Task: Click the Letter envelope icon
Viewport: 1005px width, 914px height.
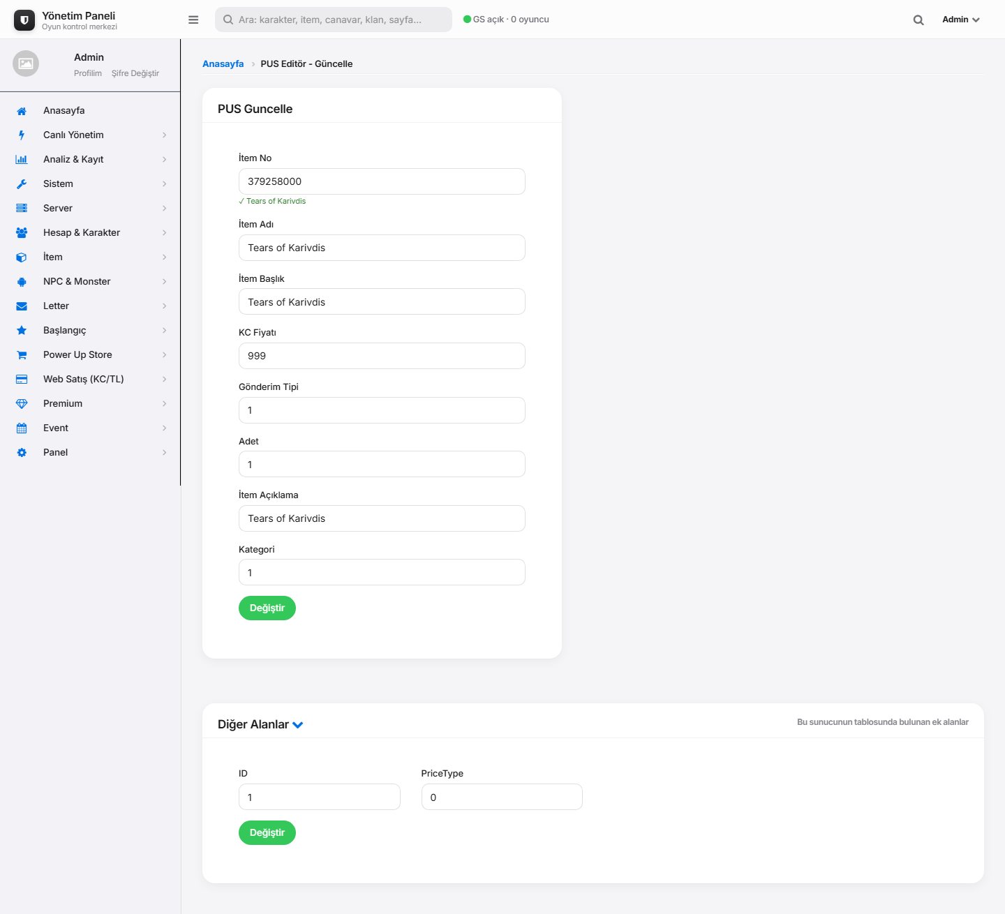Action: coord(22,306)
